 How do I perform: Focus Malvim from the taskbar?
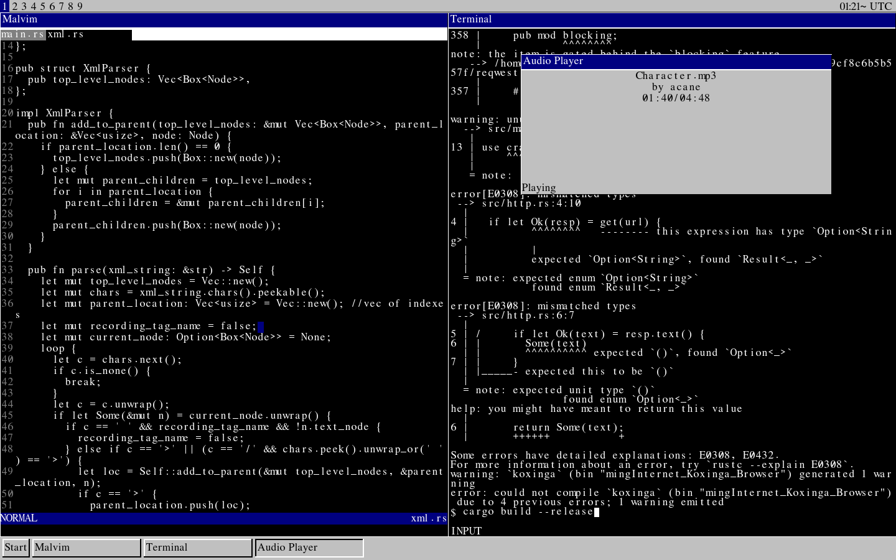(86, 548)
